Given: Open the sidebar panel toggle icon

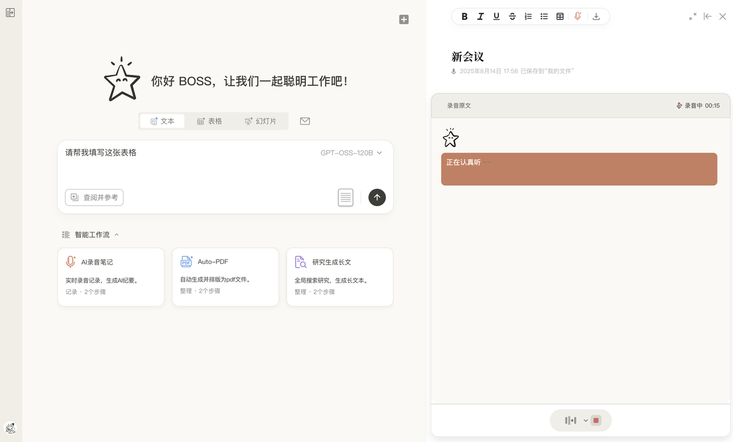Looking at the screenshot, I should click(10, 13).
